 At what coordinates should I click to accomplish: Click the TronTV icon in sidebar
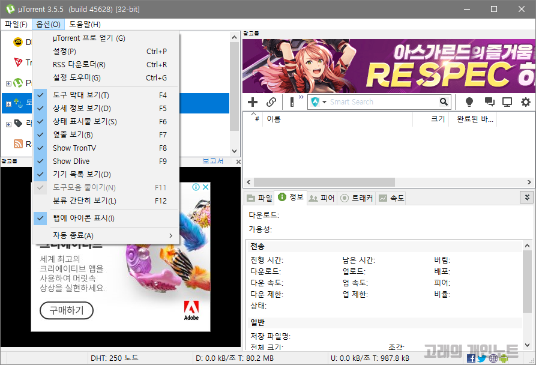tap(18, 62)
